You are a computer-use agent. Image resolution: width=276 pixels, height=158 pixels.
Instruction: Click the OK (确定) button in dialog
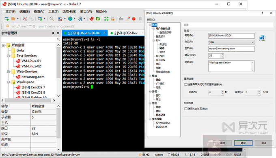[x=243, y=143]
